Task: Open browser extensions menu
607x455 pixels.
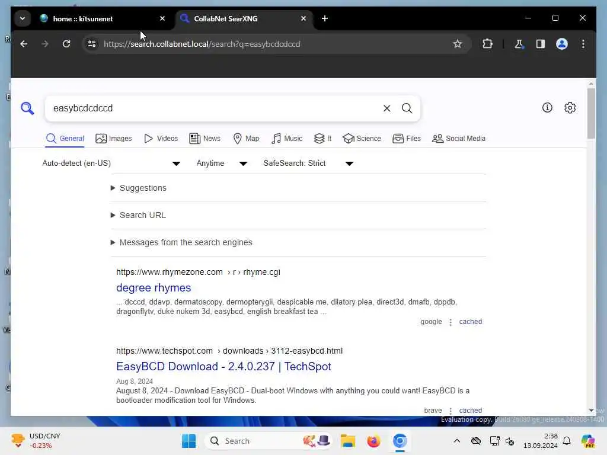Action: tap(487, 44)
